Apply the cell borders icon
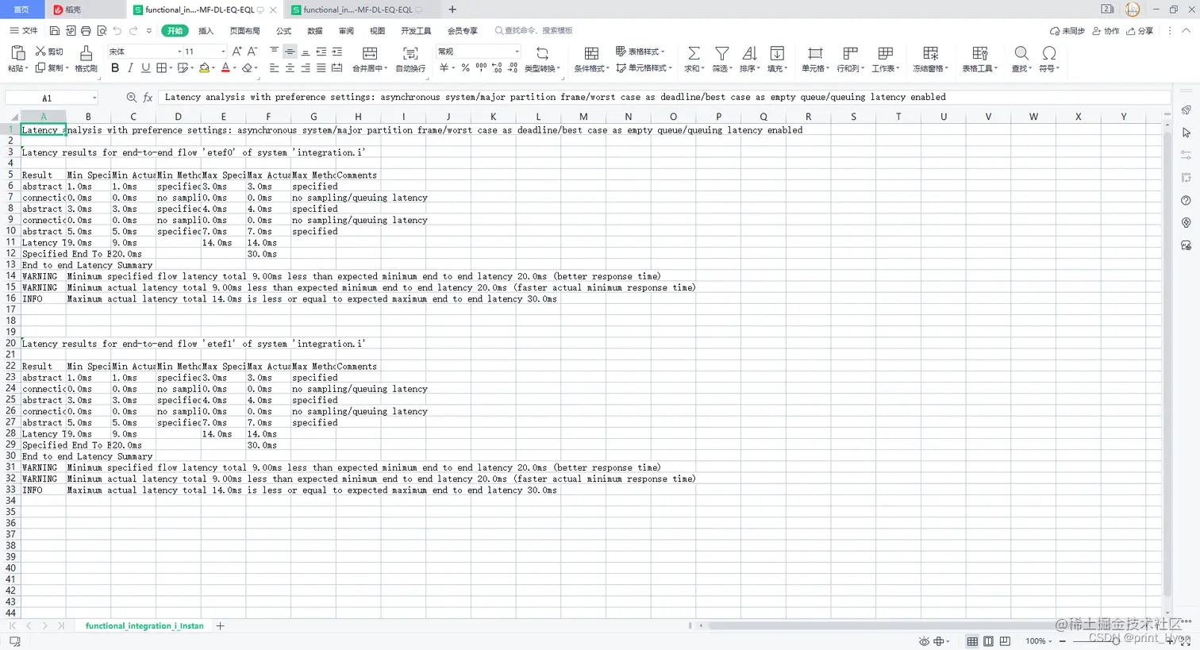The height and width of the screenshot is (650, 1200). click(162, 68)
